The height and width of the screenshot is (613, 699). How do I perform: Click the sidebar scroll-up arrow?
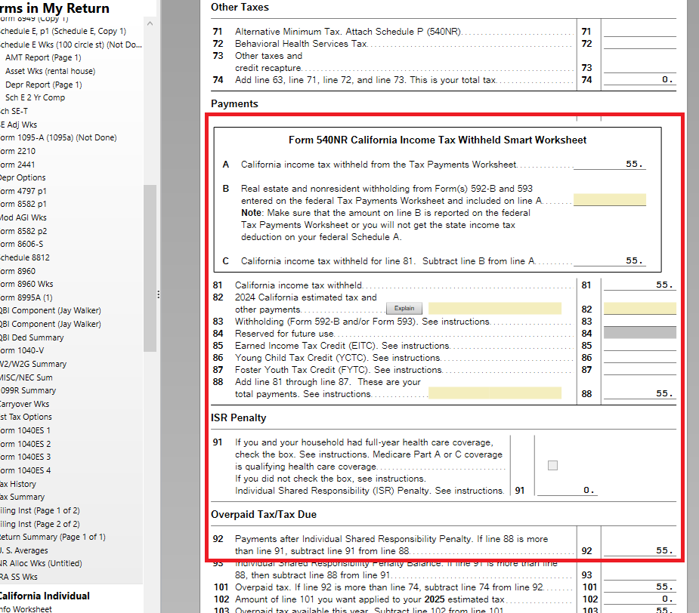coord(150,23)
